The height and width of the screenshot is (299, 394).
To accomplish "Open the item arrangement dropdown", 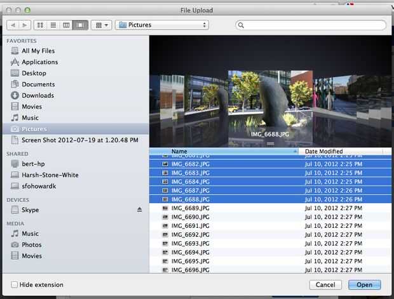I will coord(102,25).
